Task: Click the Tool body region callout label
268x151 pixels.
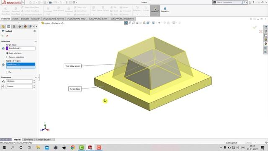Action: pyautogui.click(x=72, y=66)
